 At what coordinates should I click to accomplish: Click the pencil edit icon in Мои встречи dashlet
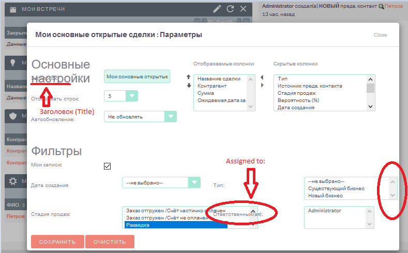(x=217, y=9)
